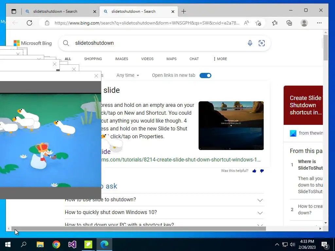Open the Favorites list icon
Screen dimensions: 335x251
275,23
